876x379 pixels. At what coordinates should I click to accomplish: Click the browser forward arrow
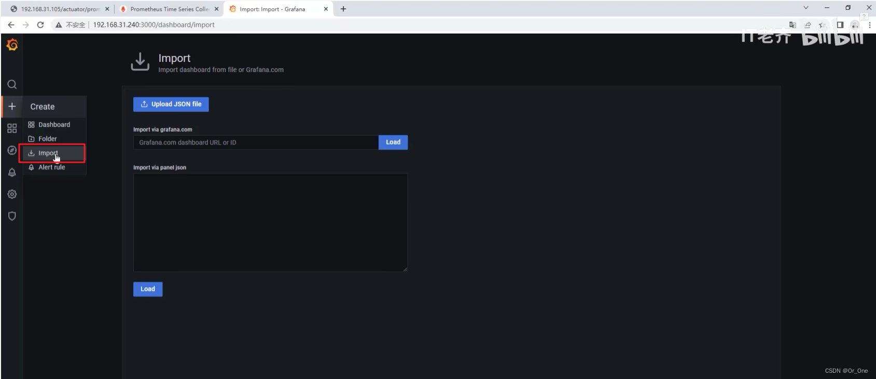pos(25,25)
